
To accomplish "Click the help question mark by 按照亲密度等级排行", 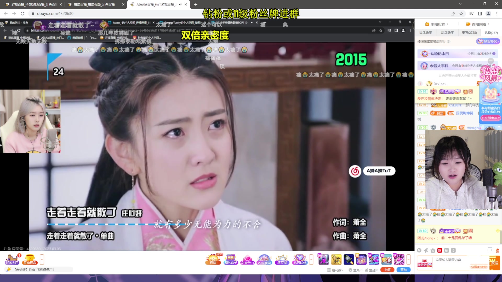I will 449,42.
